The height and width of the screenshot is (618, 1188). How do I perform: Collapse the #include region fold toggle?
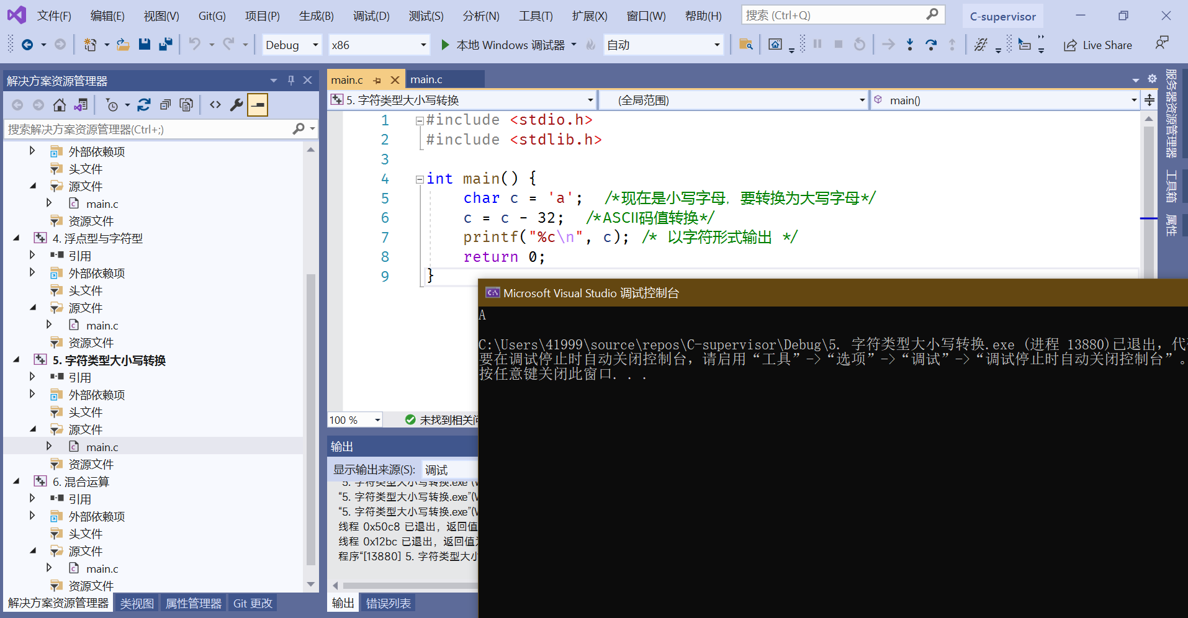coord(420,121)
